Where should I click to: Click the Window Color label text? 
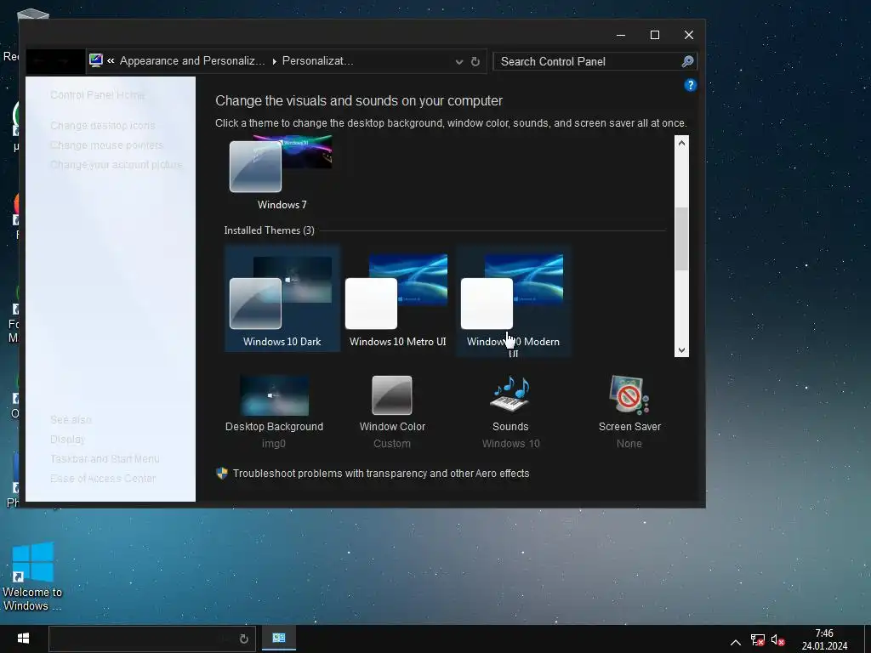[x=392, y=427]
